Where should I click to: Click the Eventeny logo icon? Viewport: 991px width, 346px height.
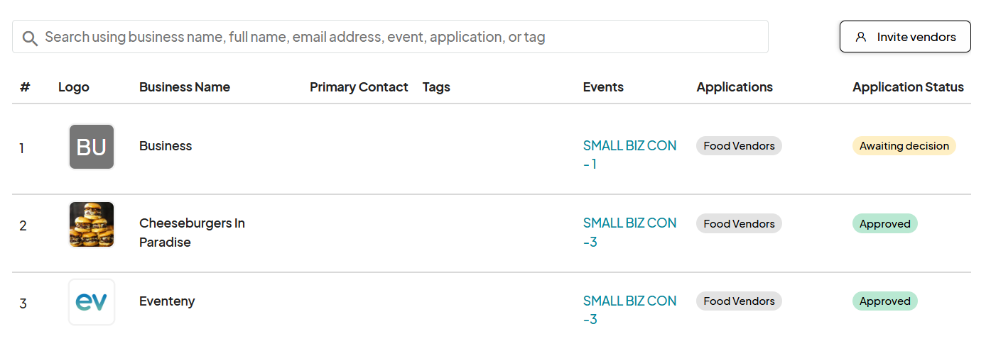coord(92,302)
